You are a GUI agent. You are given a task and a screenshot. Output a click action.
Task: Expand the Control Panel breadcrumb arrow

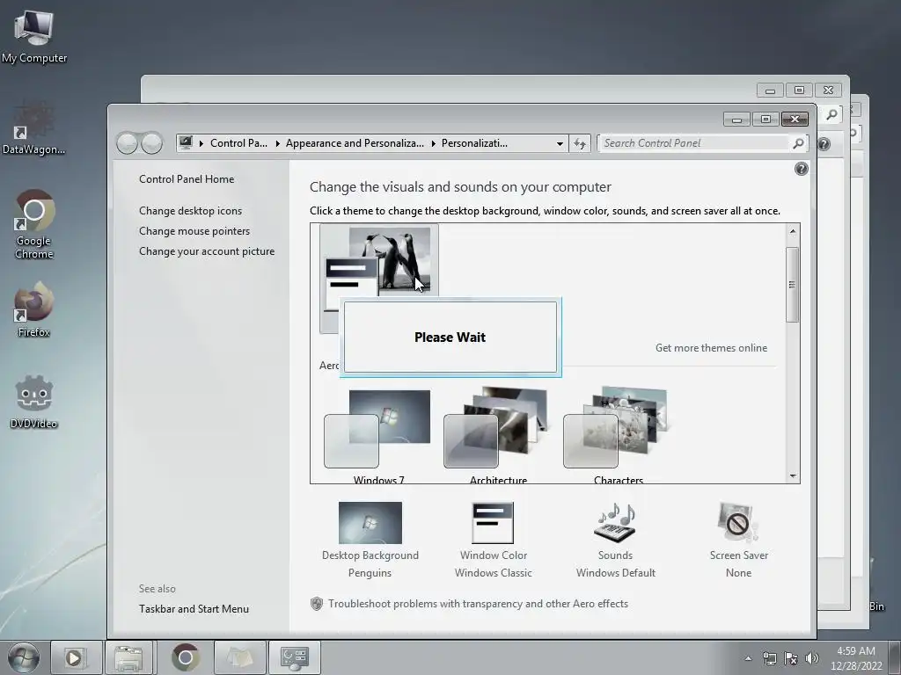277,143
